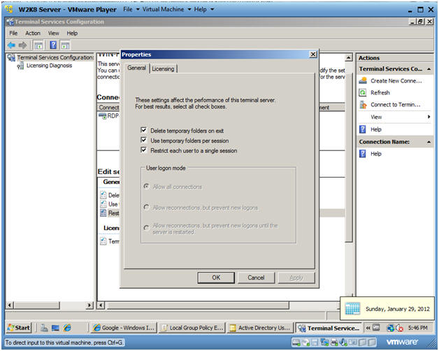The height and width of the screenshot is (351, 439).
Task: Click the 5:46 PM clock
Action: [418, 327]
